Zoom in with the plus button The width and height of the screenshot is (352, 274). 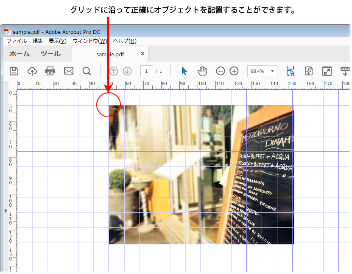pyautogui.click(x=234, y=71)
